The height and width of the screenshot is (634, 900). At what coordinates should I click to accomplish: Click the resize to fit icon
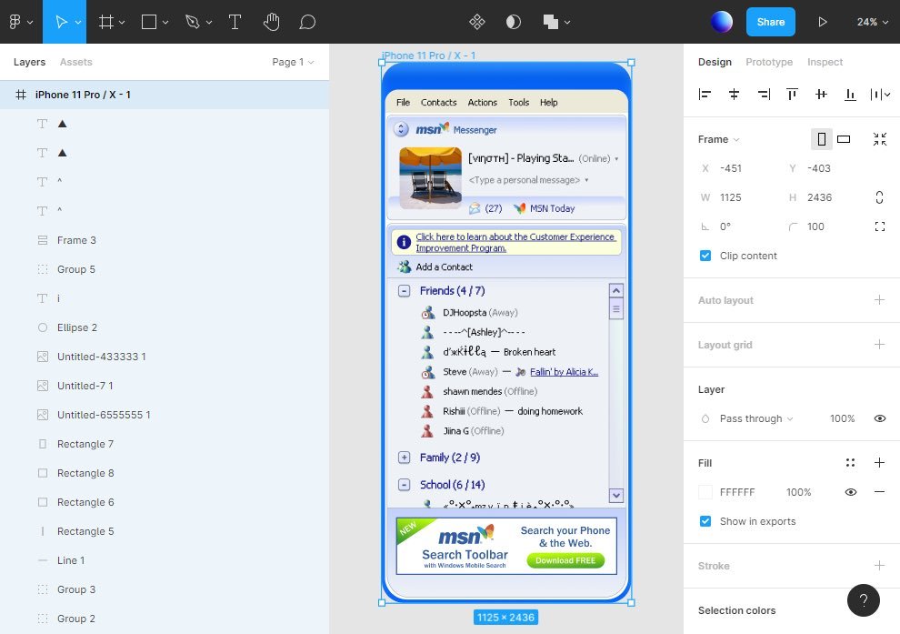(879, 139)
